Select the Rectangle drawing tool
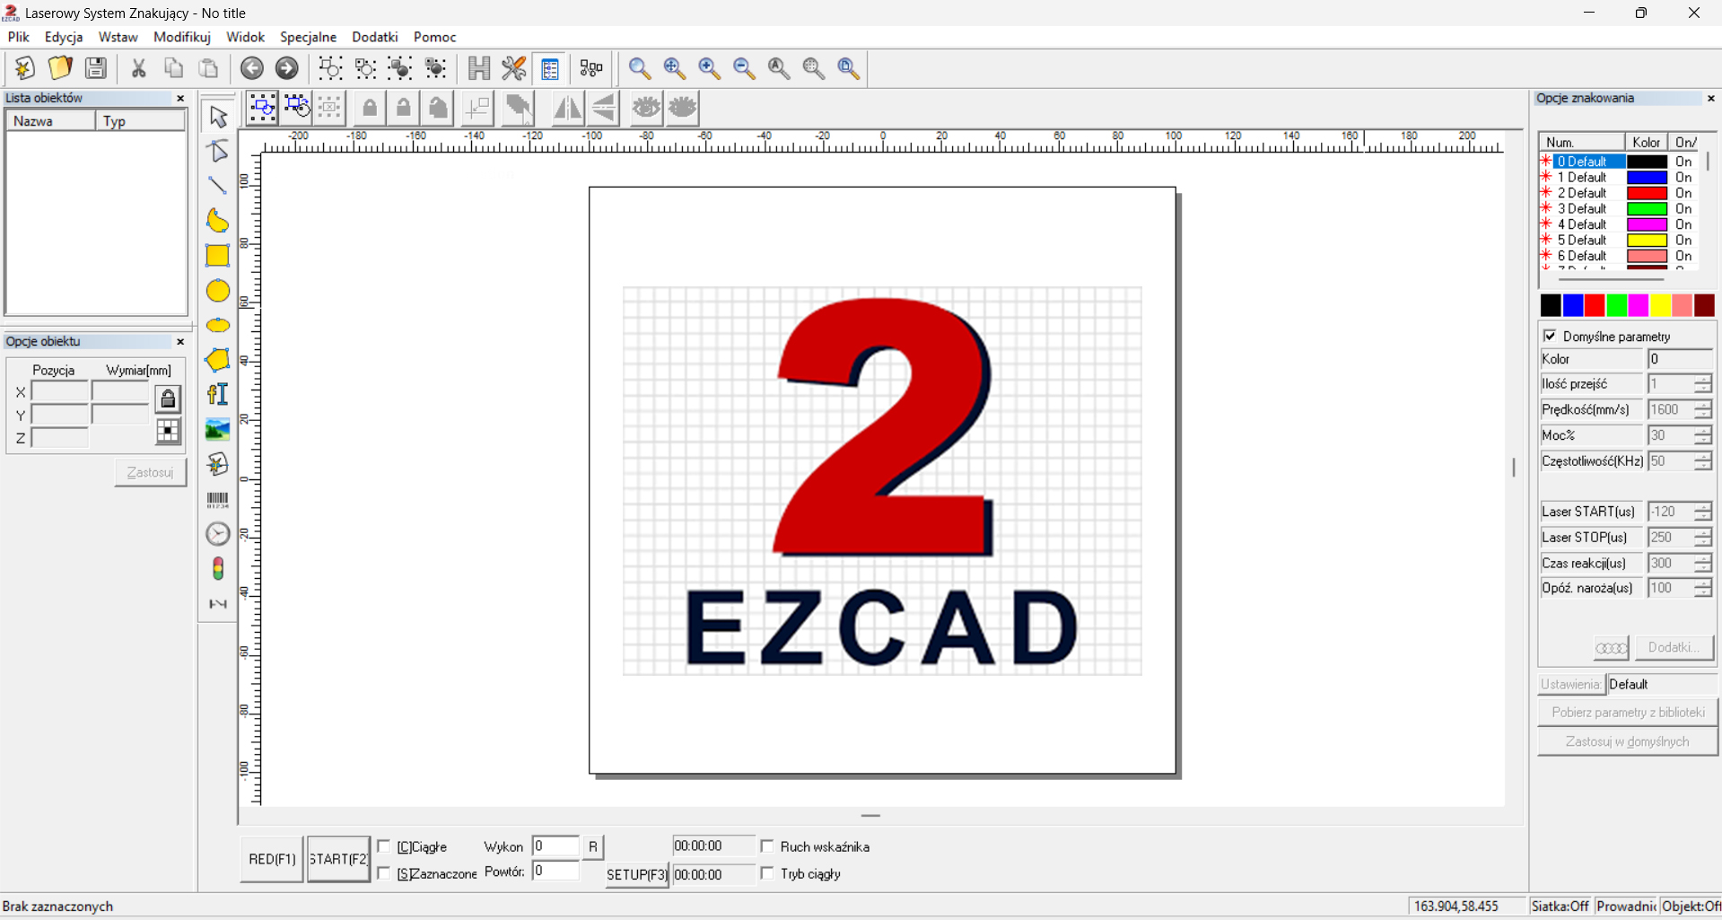 click(x=218, y=256)
